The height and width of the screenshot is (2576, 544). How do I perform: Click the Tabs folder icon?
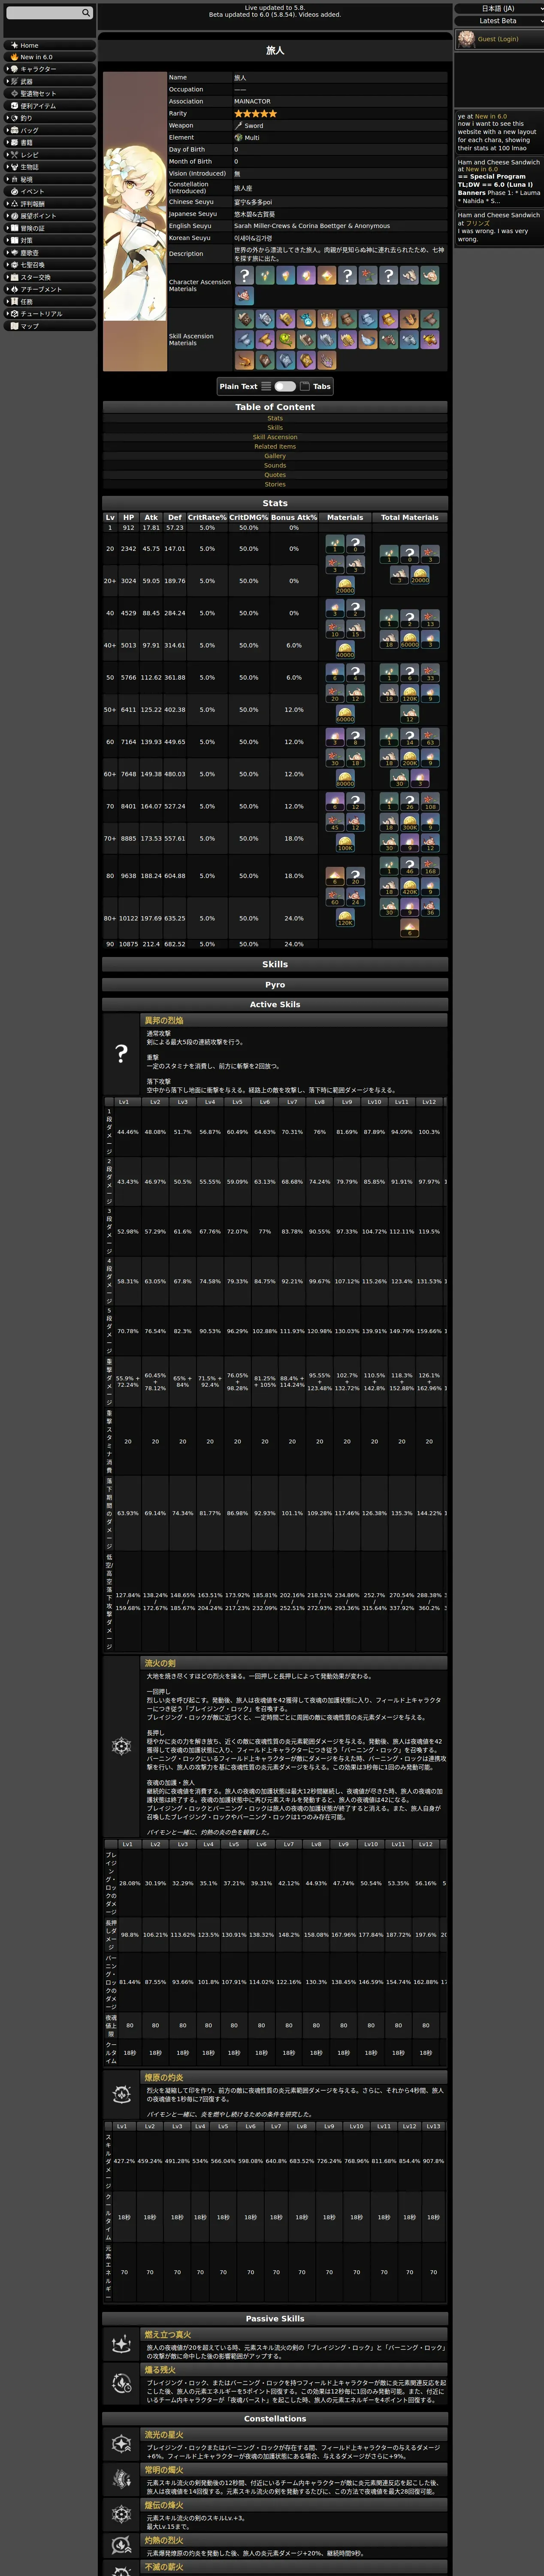click(304, 386)
